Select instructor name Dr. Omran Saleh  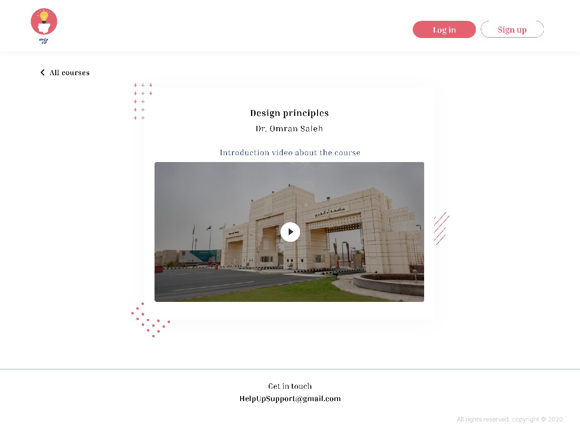(x=289, y=129)
